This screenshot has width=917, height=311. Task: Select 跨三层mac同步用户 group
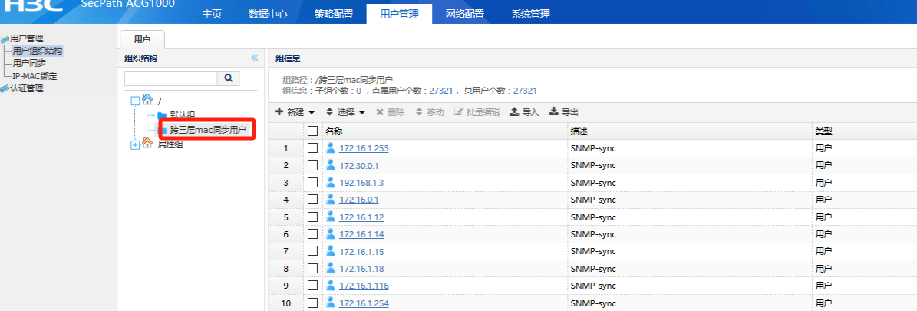tap(208, 130)
